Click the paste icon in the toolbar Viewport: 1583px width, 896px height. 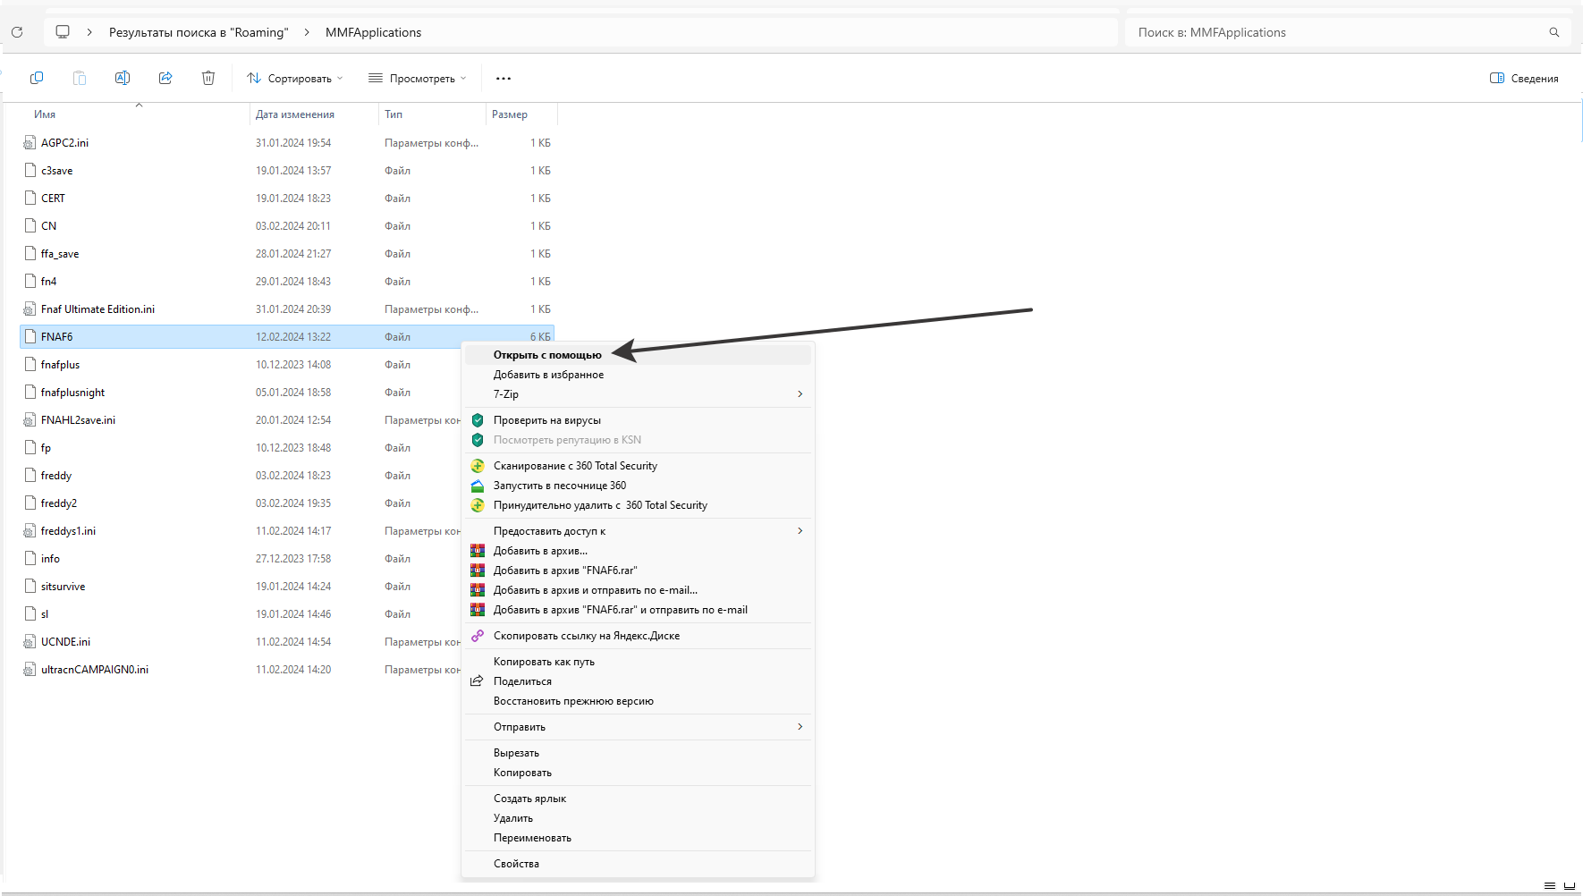pyautogui.click(x=80, y=78)
